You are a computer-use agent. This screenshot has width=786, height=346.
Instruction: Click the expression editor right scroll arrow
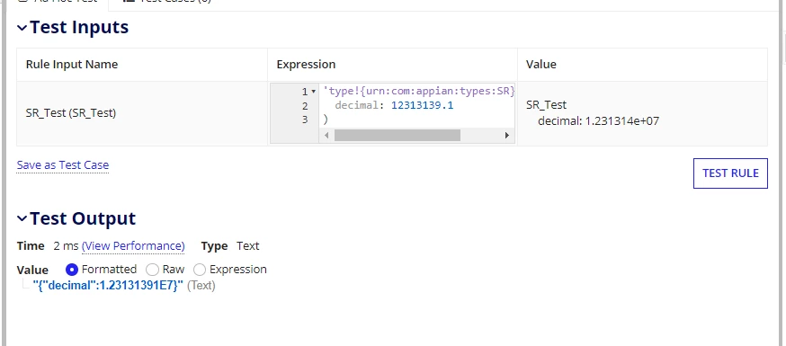click(x=507, y=135)
